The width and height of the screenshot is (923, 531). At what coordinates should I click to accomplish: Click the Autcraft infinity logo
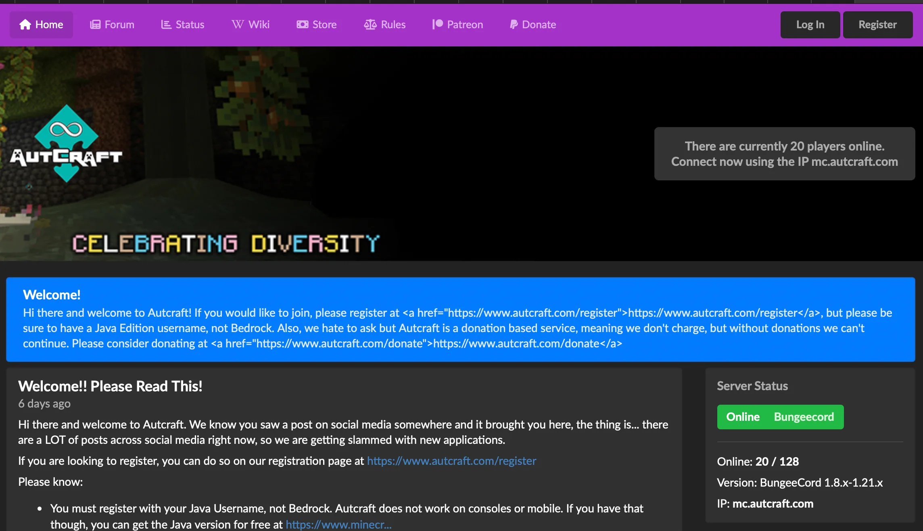coord(66,143)
